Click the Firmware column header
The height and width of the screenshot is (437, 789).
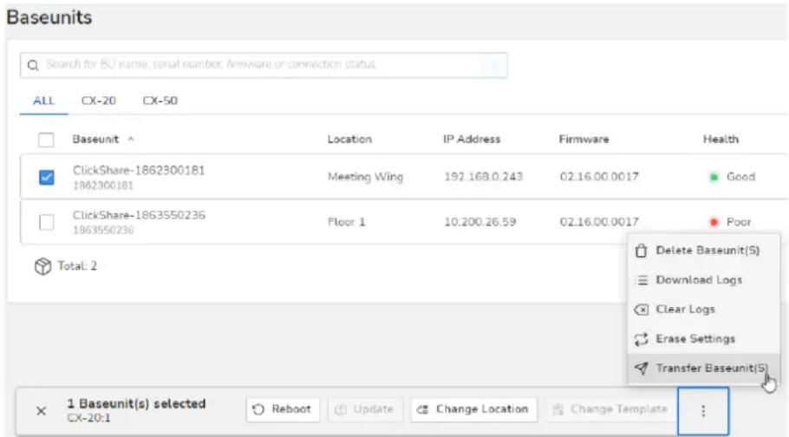584,140
